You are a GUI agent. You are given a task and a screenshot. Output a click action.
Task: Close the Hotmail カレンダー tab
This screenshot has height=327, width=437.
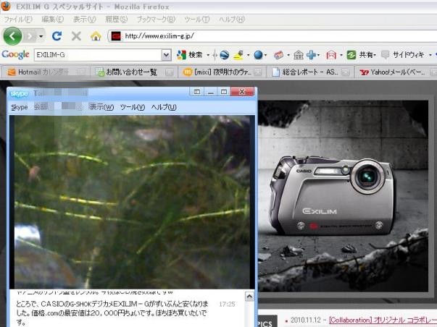(81, 72)
